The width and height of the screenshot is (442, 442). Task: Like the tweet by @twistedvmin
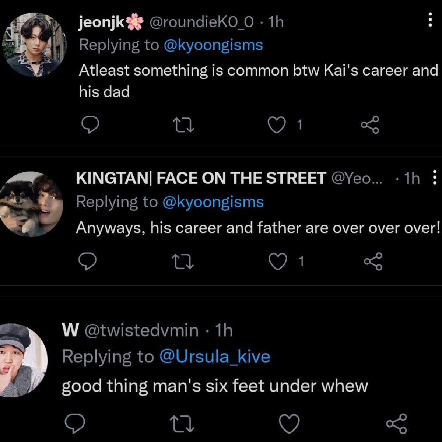(289, 424)
